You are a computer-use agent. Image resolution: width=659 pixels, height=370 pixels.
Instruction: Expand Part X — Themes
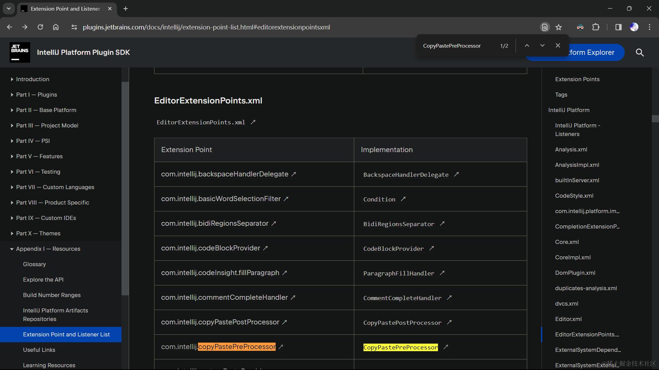click(12, 233)
